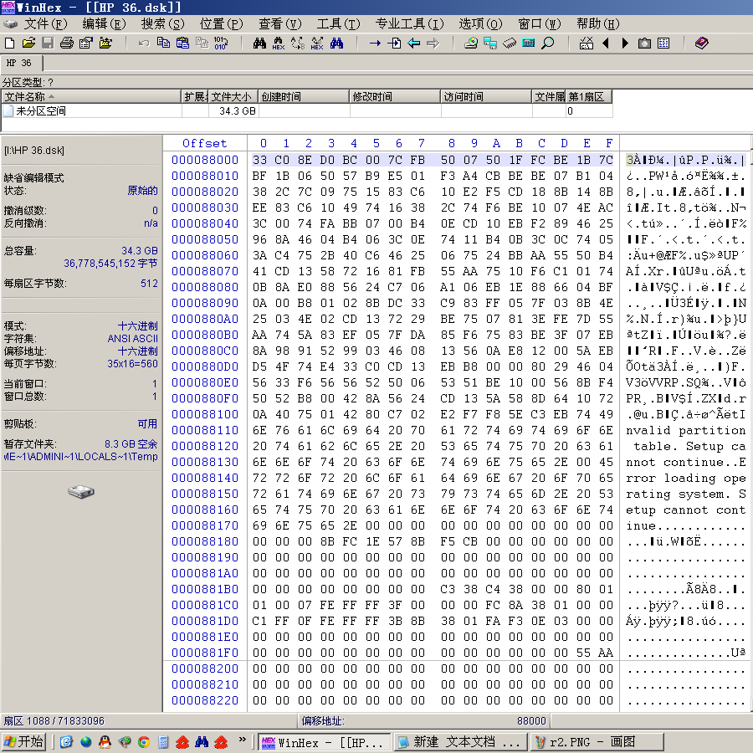Open the Open Disk toolbar icon

[470, 44]
